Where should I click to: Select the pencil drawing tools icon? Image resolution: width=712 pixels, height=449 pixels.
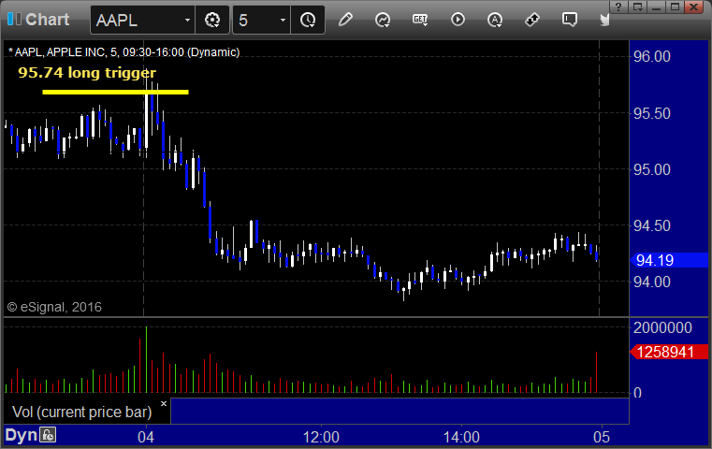pos(345,20)
